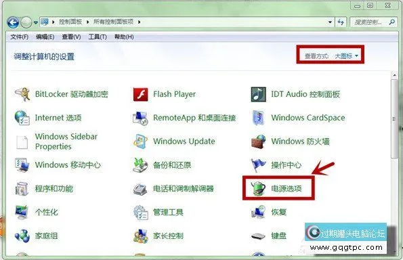
Task: Click the Internet 选项 globe icon
Action: [x=22, y=118]
